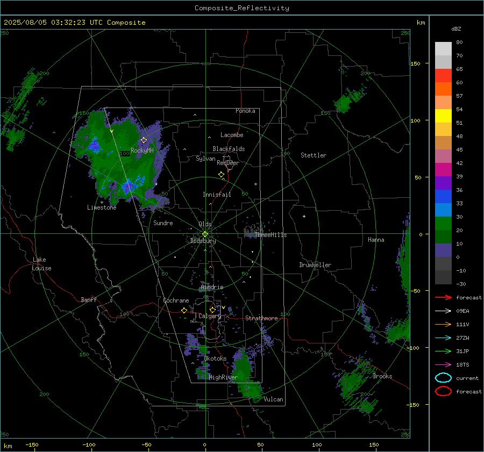Click the magenta 18TS arrow icon
This screenshot has width=484, height=452.
pyautogui.click(x=443, y=365)
